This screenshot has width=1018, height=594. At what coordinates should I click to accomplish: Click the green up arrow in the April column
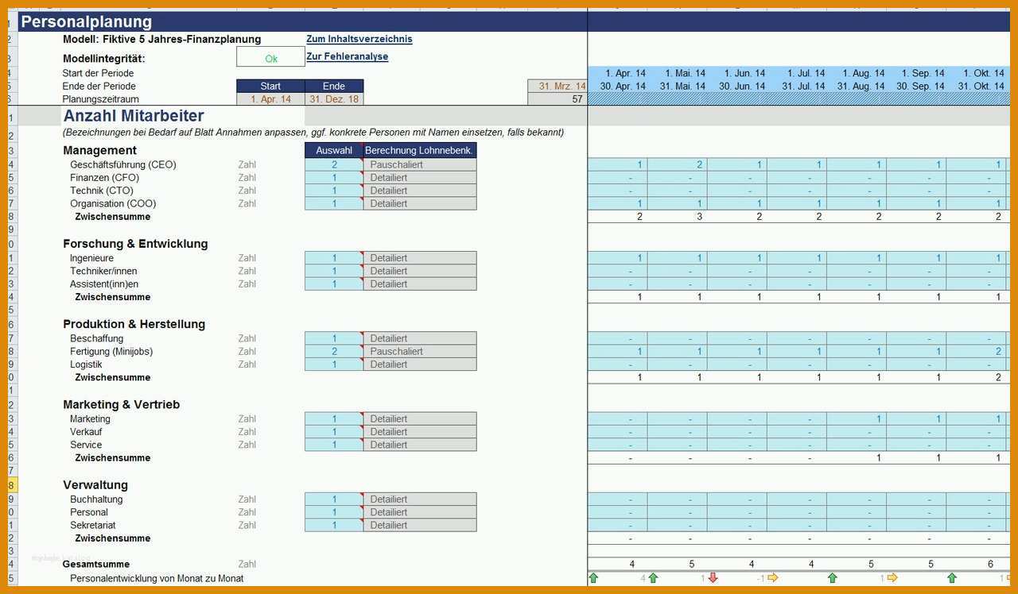point(593,578)
